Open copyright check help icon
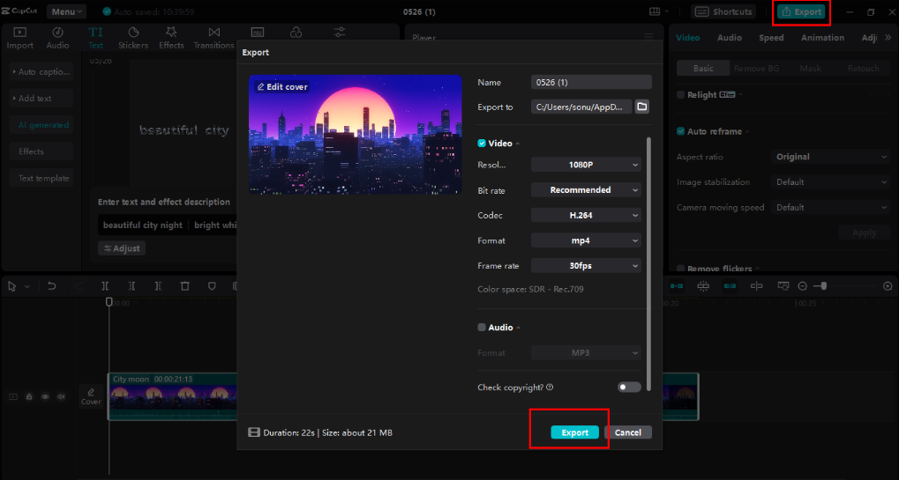The width and height of the screenshot is (899, 480). (x=550, y=388)
